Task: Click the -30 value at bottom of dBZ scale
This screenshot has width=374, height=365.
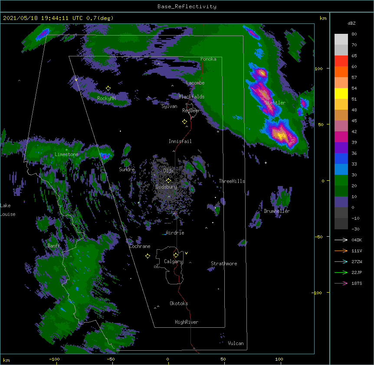Action: coord(355,229)
